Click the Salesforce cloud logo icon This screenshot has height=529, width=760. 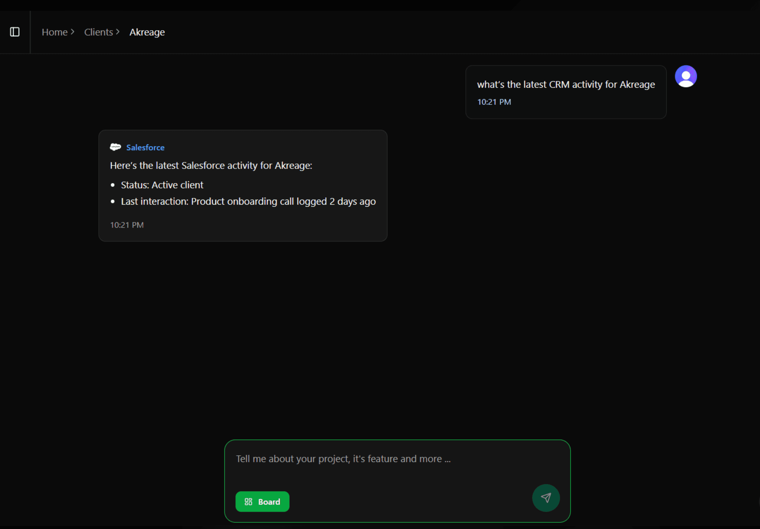tap(115, 147)
